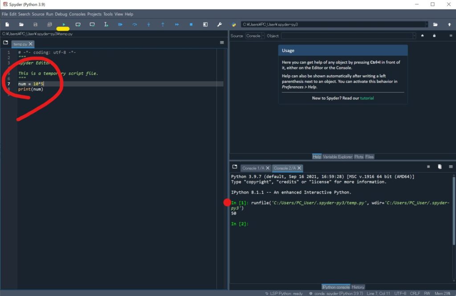
Task: Open the Tools menu
Action: [x=108, y=14]
